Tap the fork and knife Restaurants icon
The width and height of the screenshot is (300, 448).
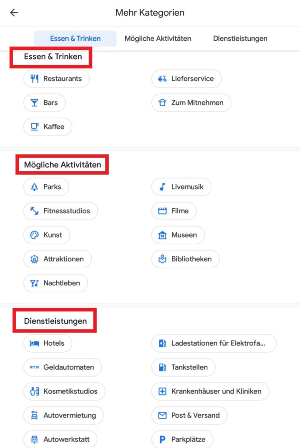coord(34,79)
